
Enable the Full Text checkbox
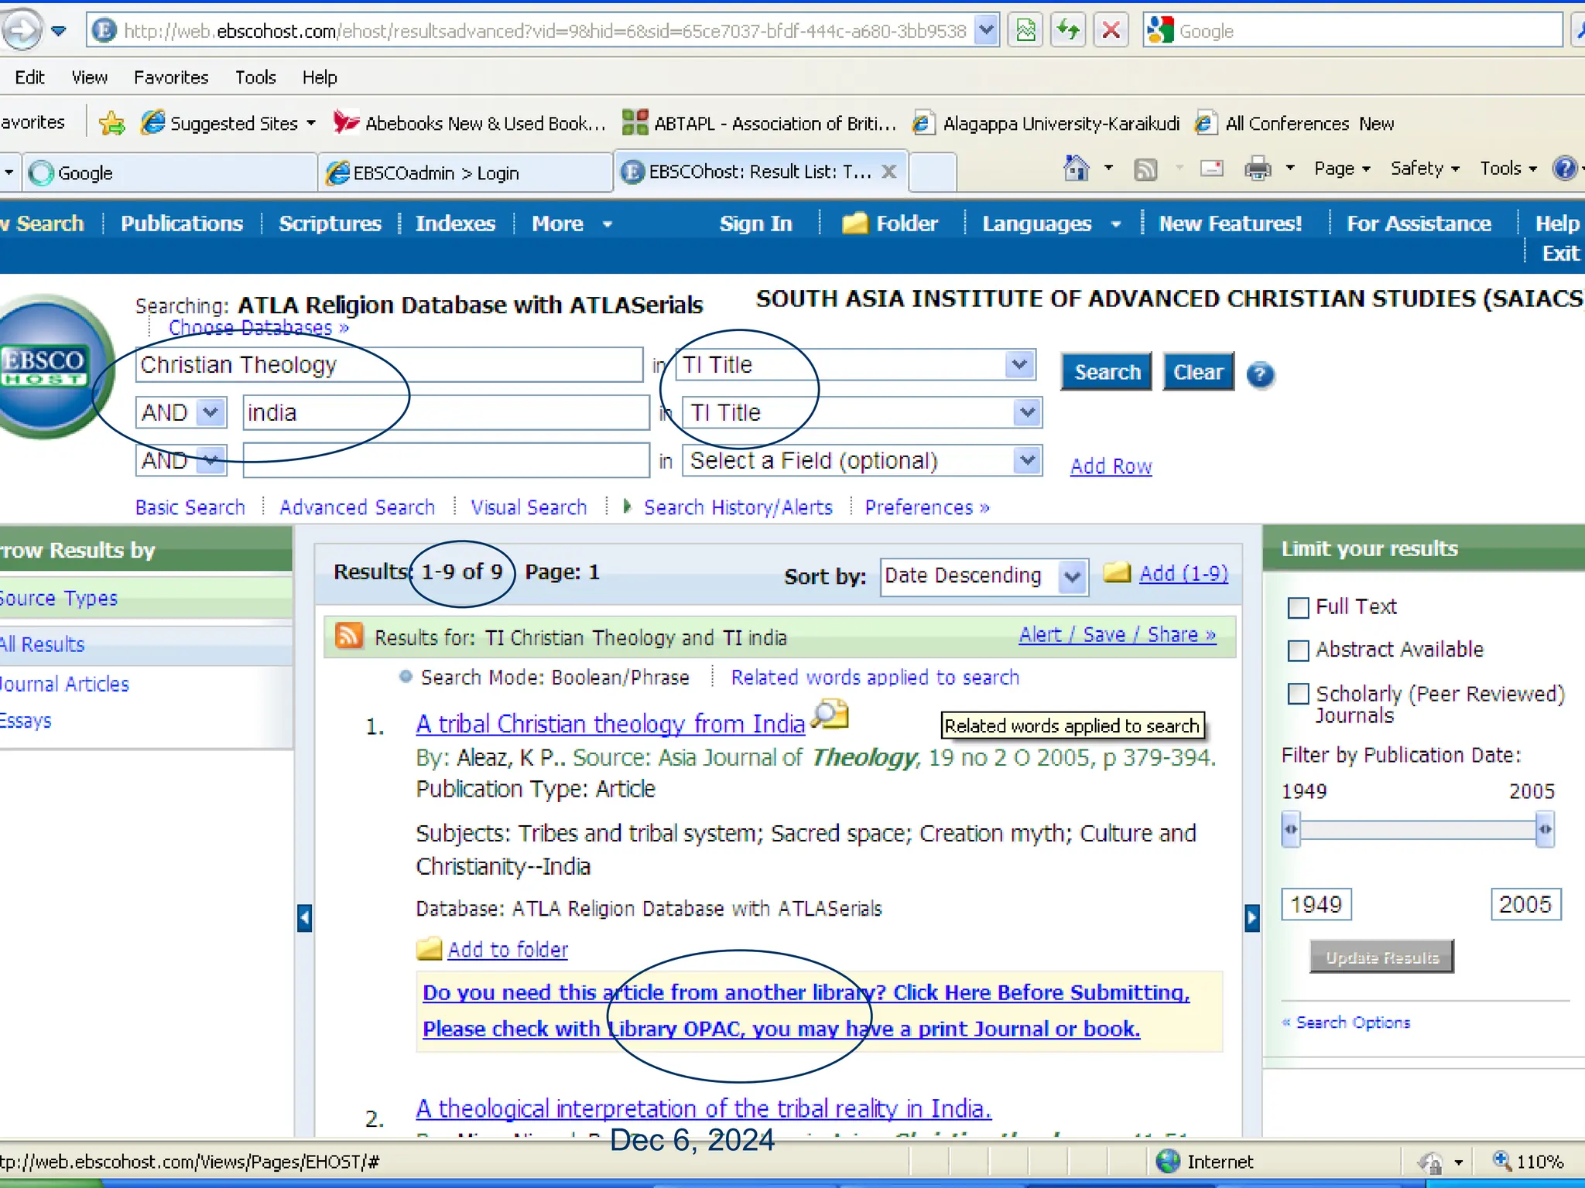point(1298,608)
